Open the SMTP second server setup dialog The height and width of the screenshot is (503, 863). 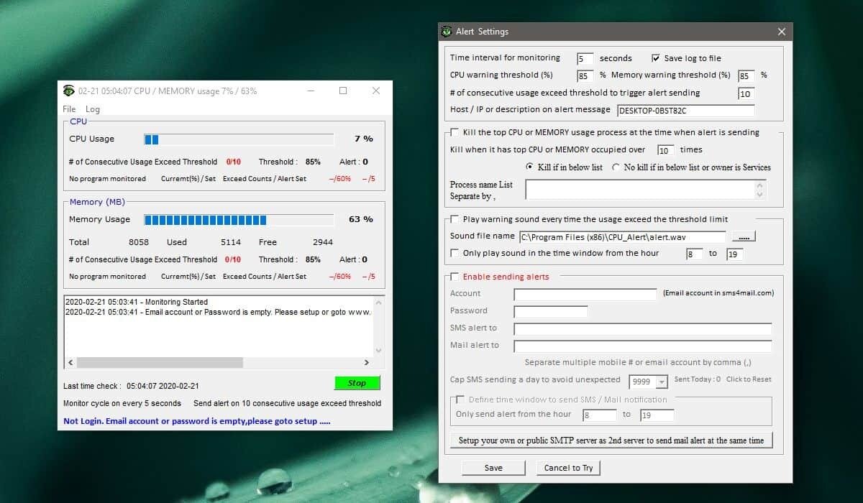coord(612,440)
